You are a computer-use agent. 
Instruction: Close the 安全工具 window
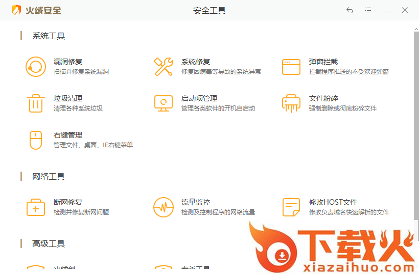(x=405, y=10)
